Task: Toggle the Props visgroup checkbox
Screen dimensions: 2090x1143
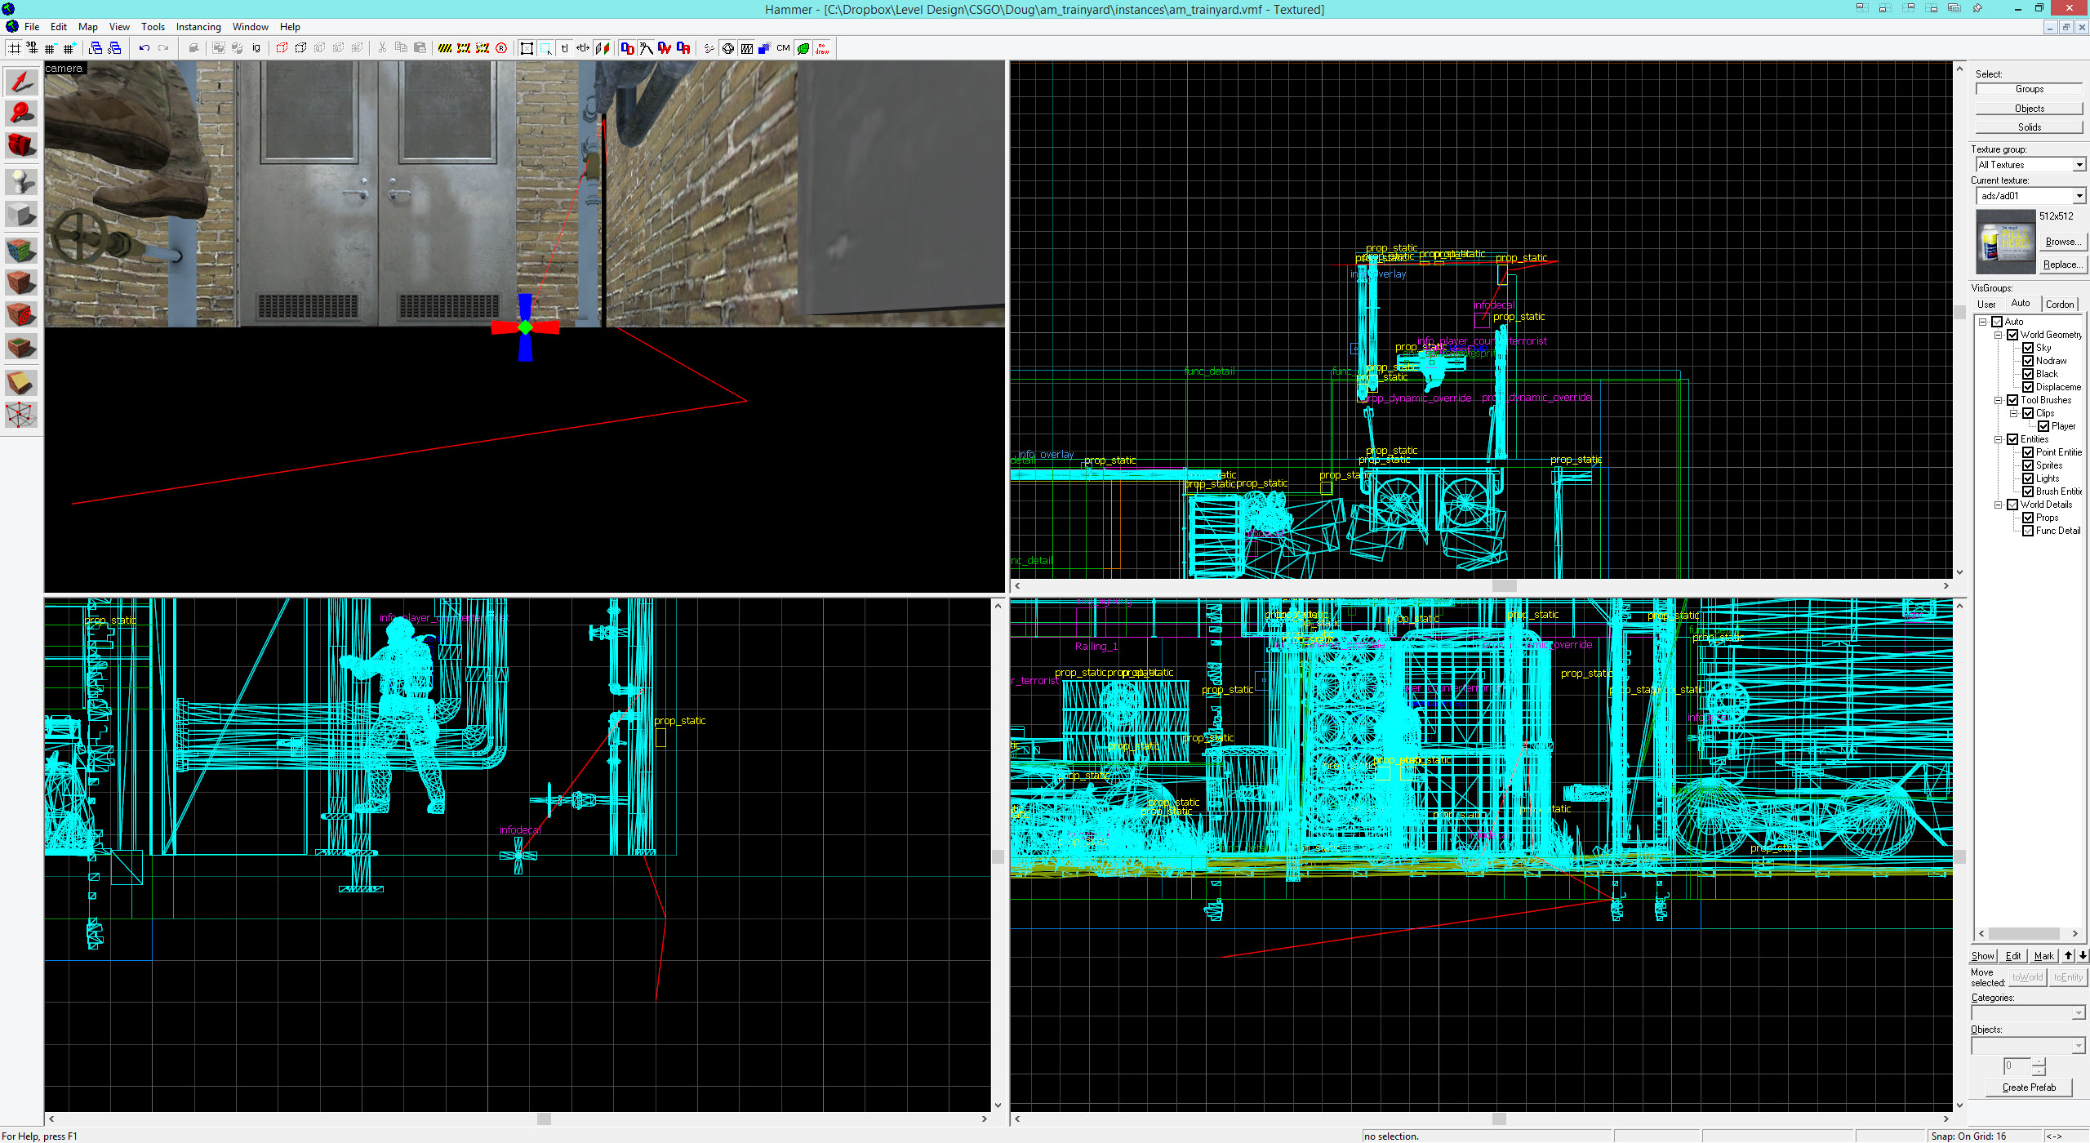Action: 2028,518
